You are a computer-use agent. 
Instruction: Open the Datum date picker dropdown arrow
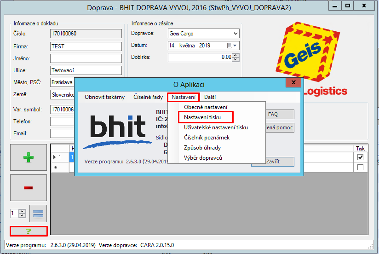point(235,46)
